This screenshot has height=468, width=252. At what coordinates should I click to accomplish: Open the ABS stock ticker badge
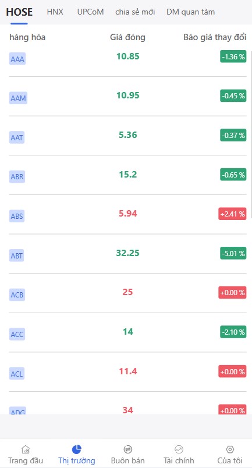(x=17, y=216)
